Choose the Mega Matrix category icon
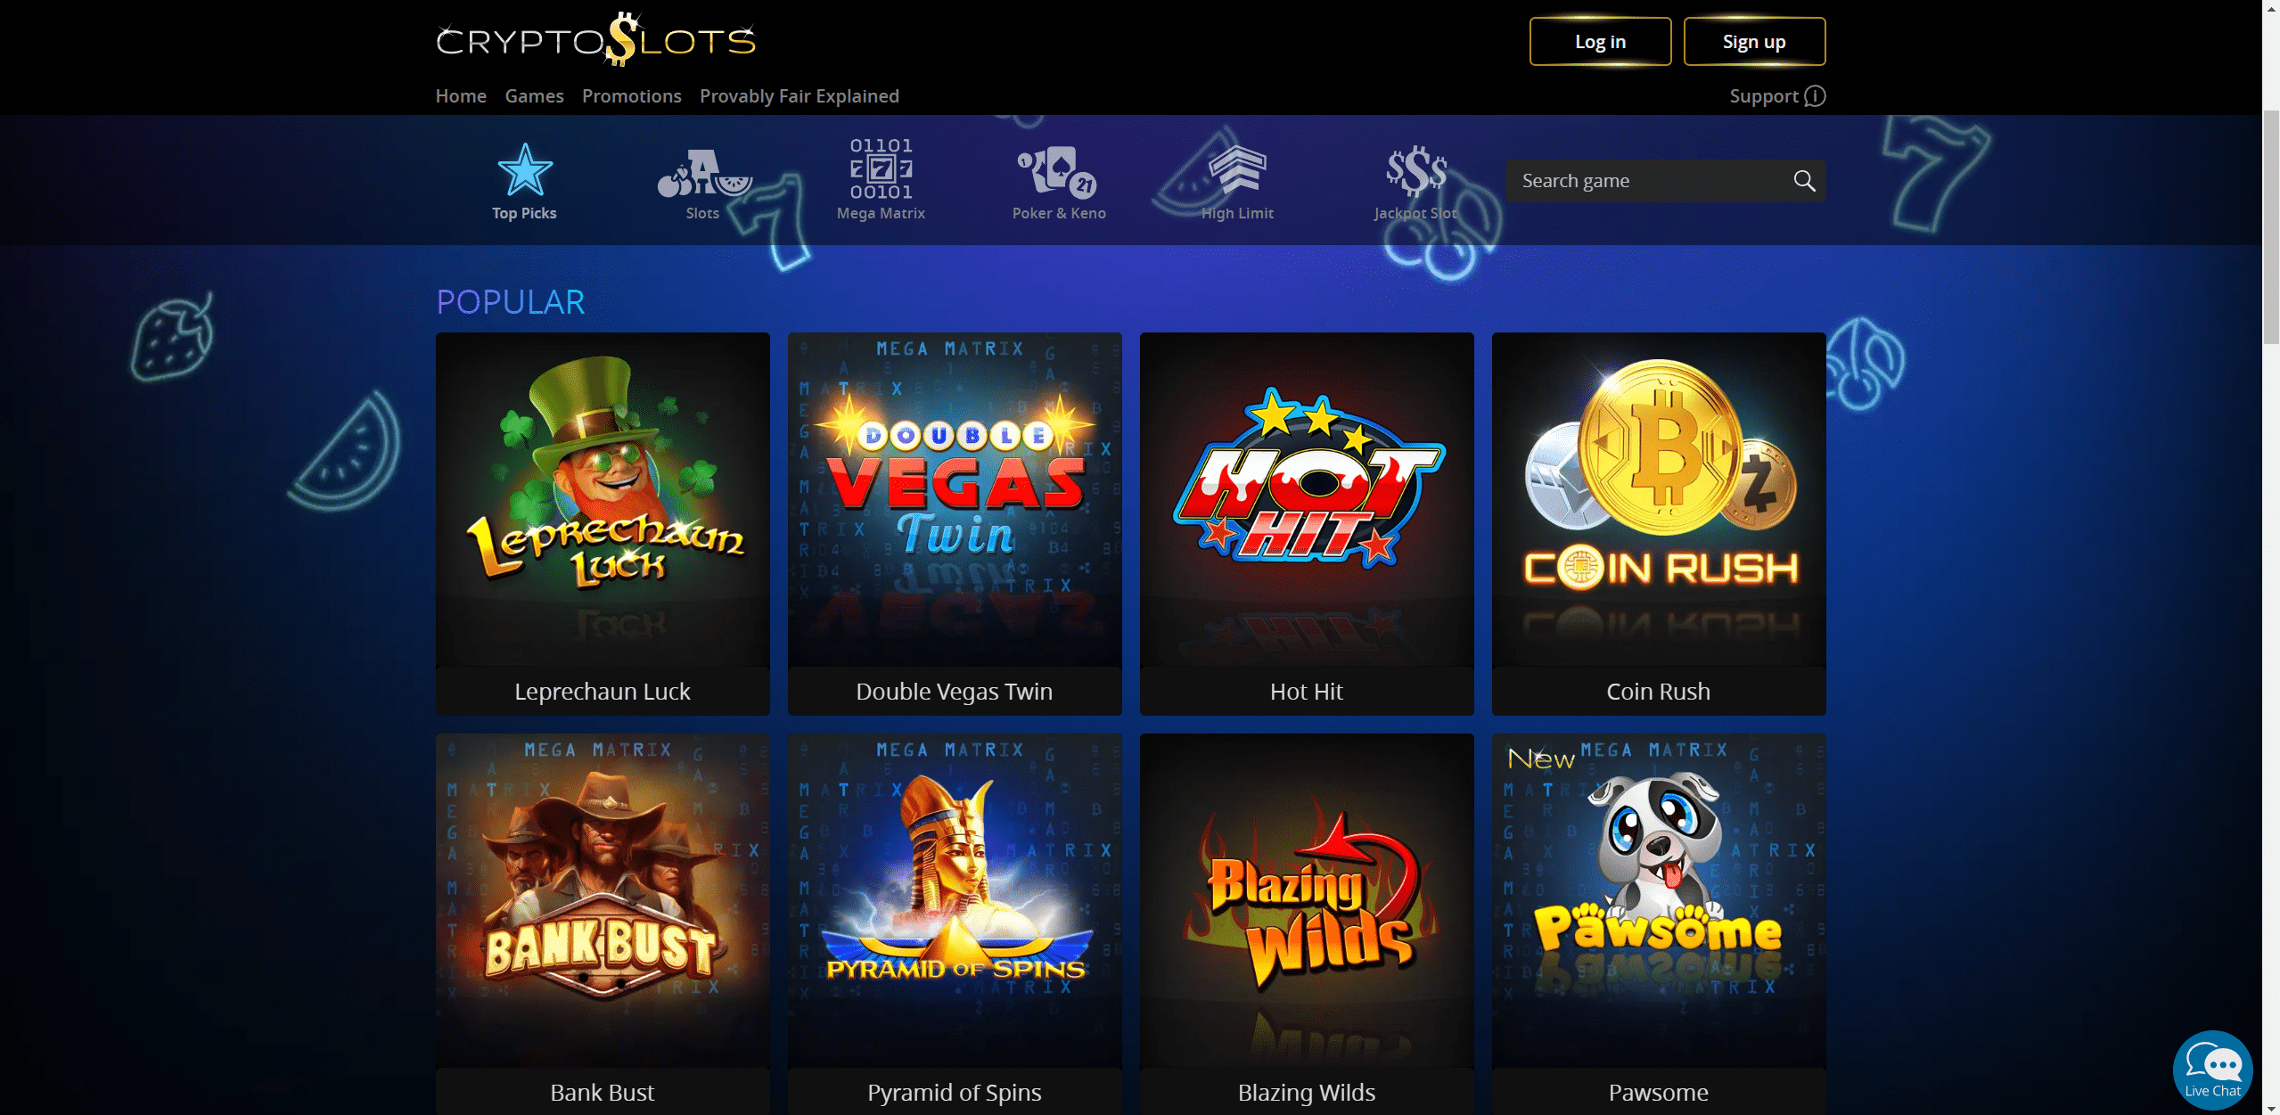This screenshot has height=1115, width=2280. pyautogui.click(x=881, y=168)
